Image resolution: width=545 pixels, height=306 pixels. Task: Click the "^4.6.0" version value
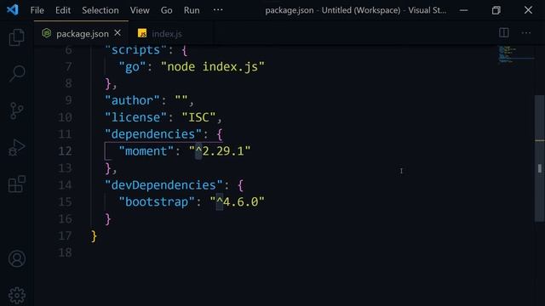pyautogui.click(x=237, y=202)
